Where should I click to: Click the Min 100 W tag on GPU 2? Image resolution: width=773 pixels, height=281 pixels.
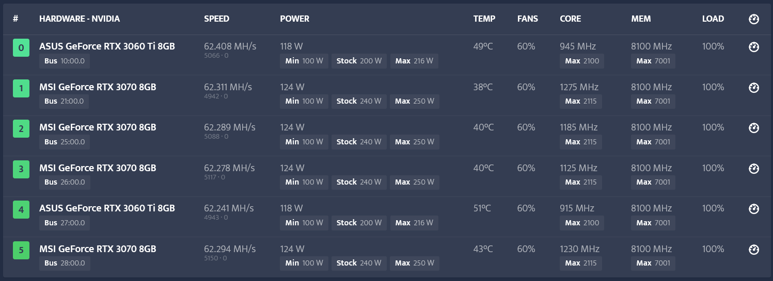click(304, 142)
